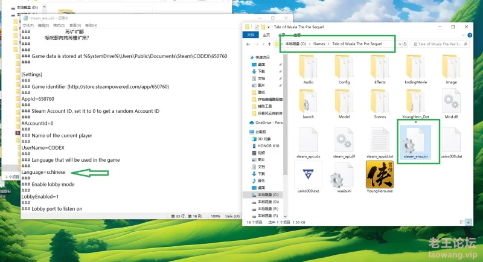This screenshot has width=483, height=262.
Task: Open the Explorer 文件 ribbon tab
Action: coord(251,35)
